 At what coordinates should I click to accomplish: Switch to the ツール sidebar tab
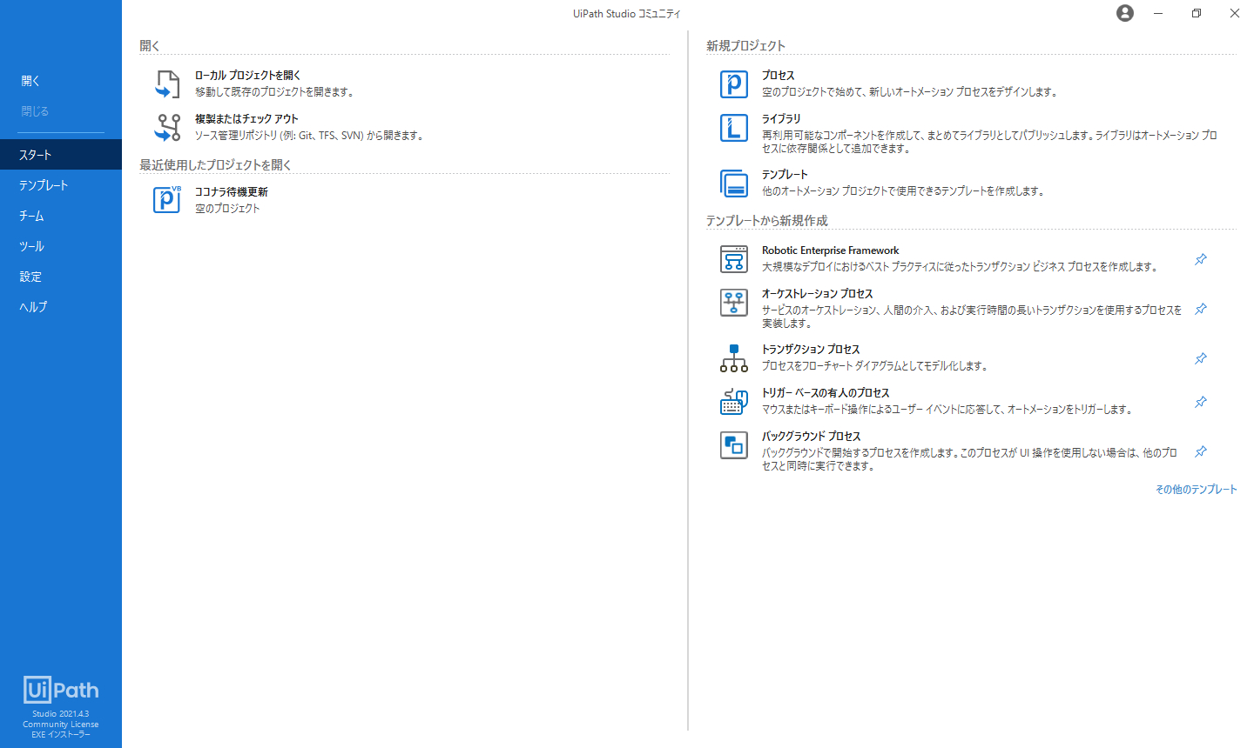(x=61, y=246)
